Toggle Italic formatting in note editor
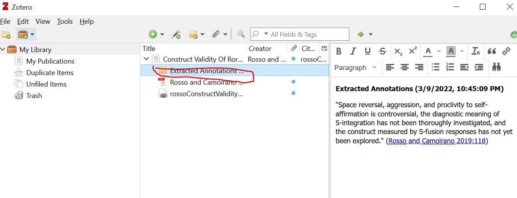This screenshot has height=198, width=517. (353, 51)
